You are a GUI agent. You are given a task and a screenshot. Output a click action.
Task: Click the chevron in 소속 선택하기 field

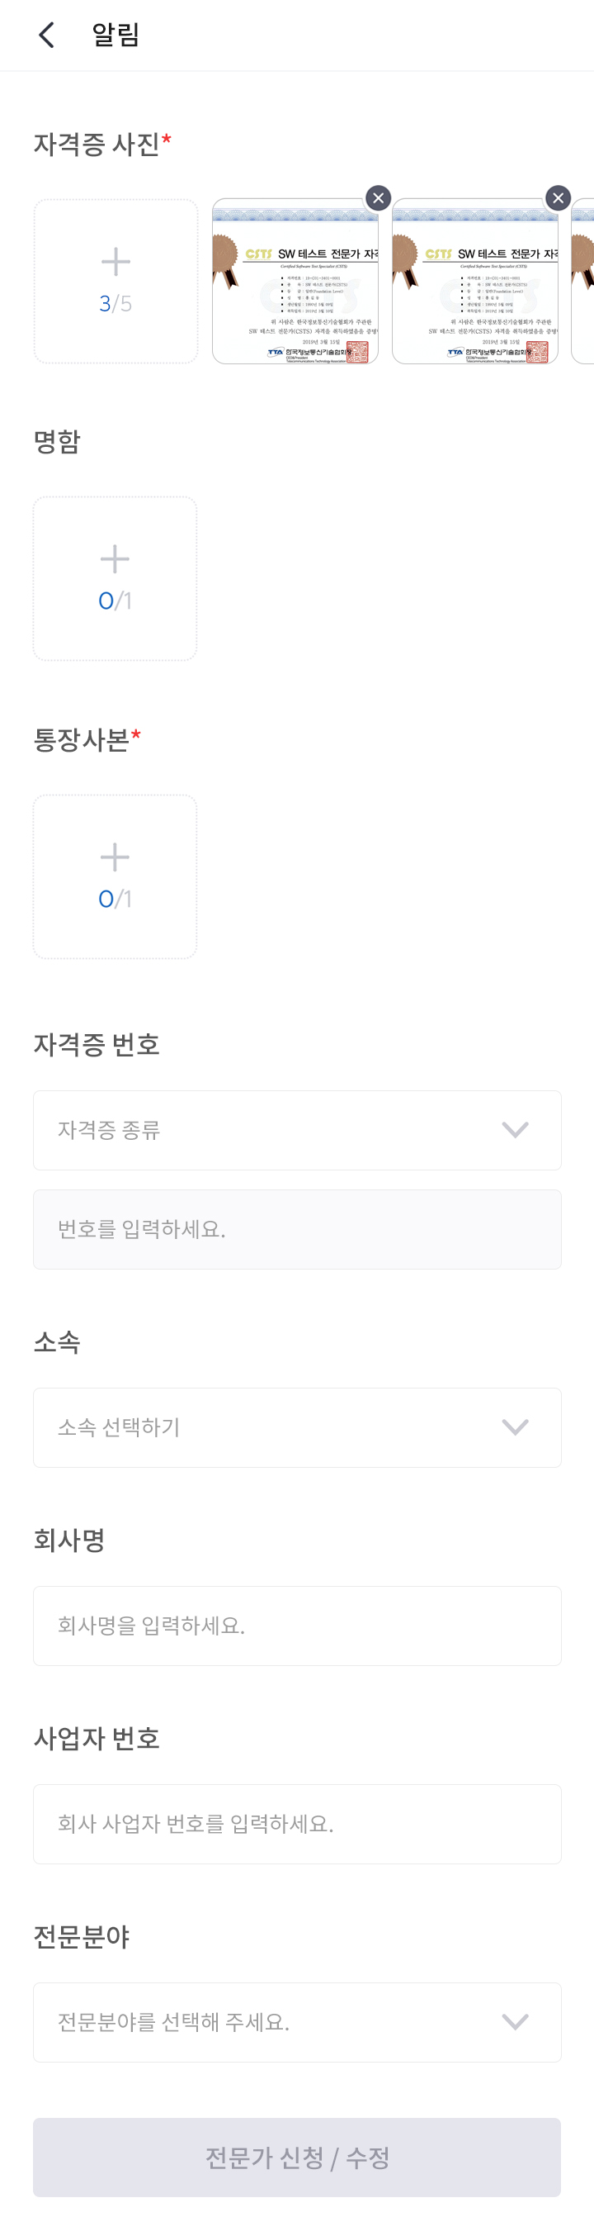tap(515, 1428)
